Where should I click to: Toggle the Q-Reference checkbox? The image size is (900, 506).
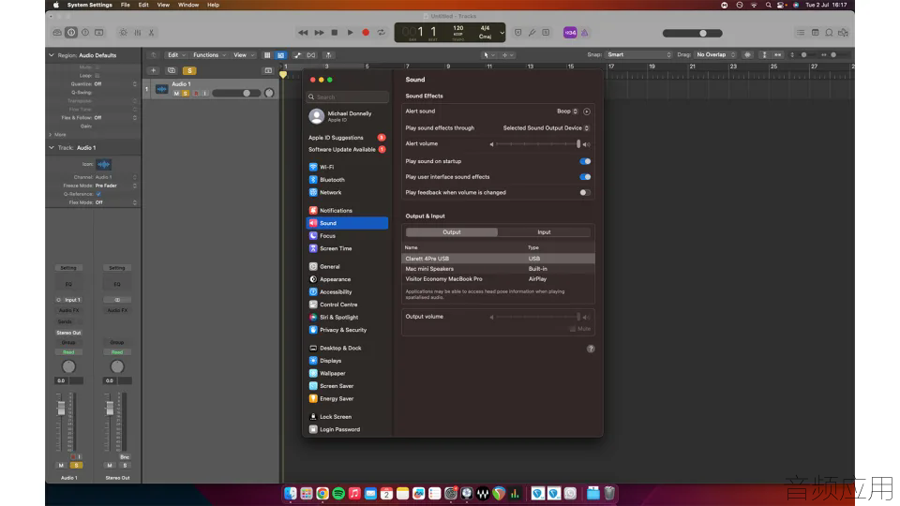pos(98,194)
